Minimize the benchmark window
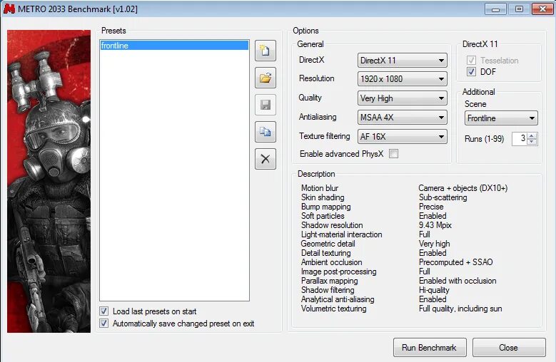The image size is (556, 362). pos(495,9)
